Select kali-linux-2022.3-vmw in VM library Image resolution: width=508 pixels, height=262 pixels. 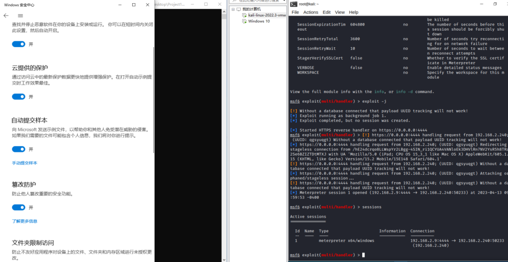tap(267, 15)
